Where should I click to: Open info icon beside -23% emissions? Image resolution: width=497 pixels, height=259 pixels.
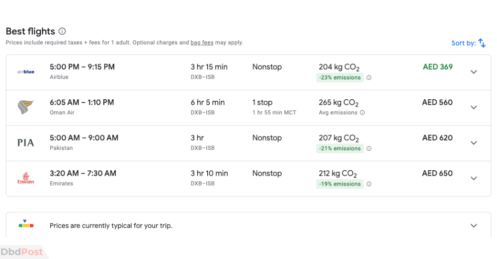coord(369,77)
